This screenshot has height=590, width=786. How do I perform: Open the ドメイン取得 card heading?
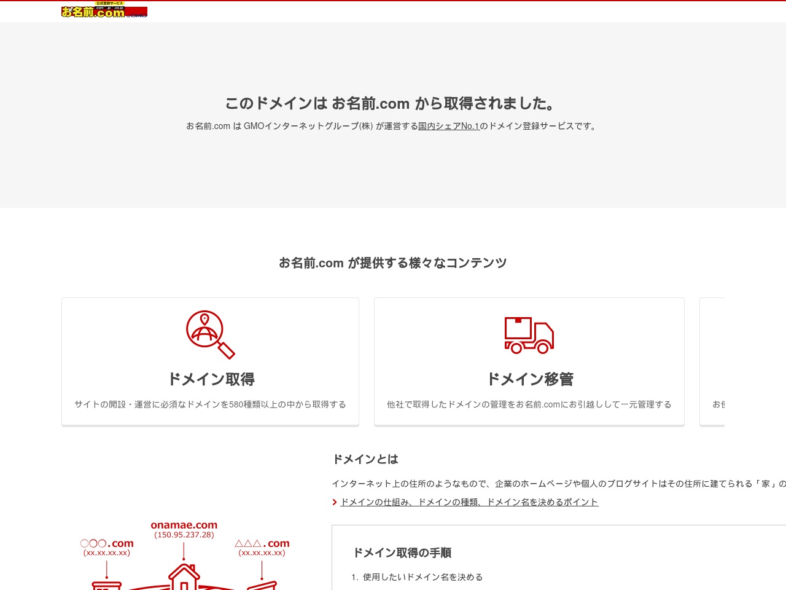[211, 379]
